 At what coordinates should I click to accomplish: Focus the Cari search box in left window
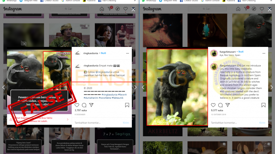[69, 9]
